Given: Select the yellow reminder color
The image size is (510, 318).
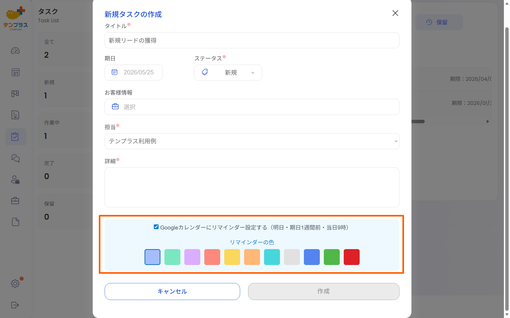Looking at the screenshot, I should pos(232,257).
